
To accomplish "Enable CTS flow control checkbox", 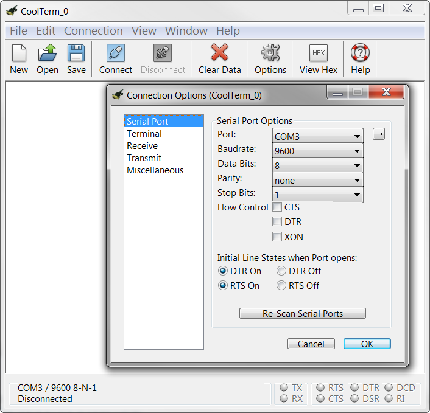I will [277, 207].
